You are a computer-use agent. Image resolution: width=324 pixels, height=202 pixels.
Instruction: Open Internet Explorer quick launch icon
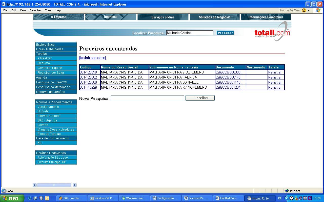29,198
